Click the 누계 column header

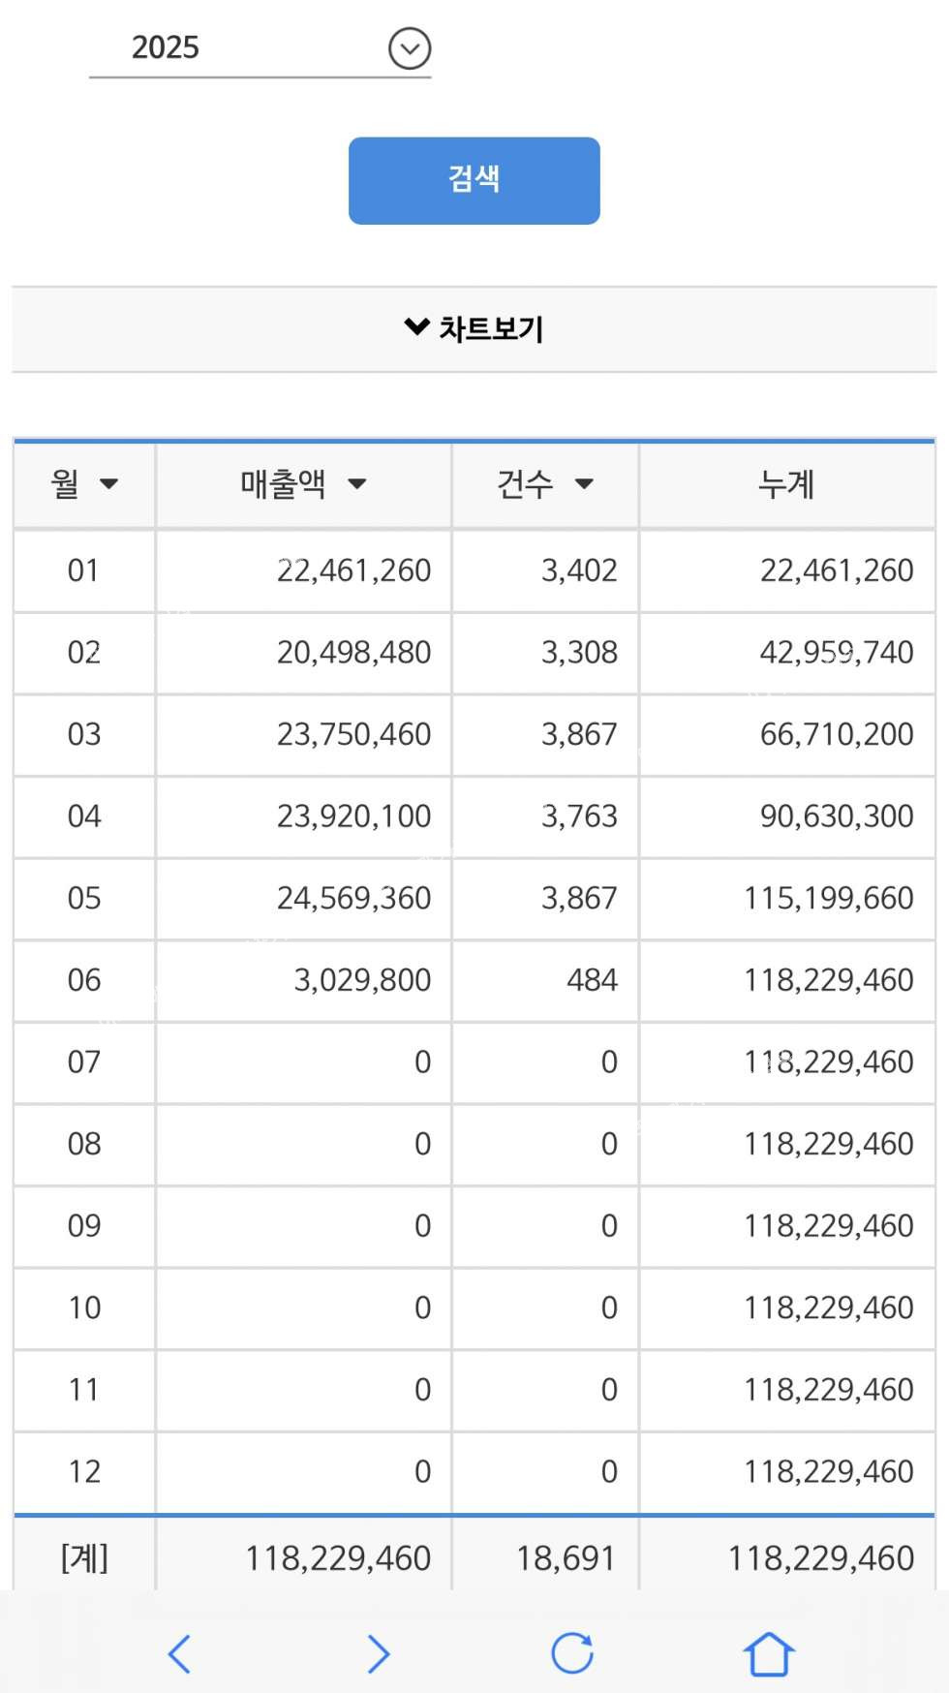786,484
